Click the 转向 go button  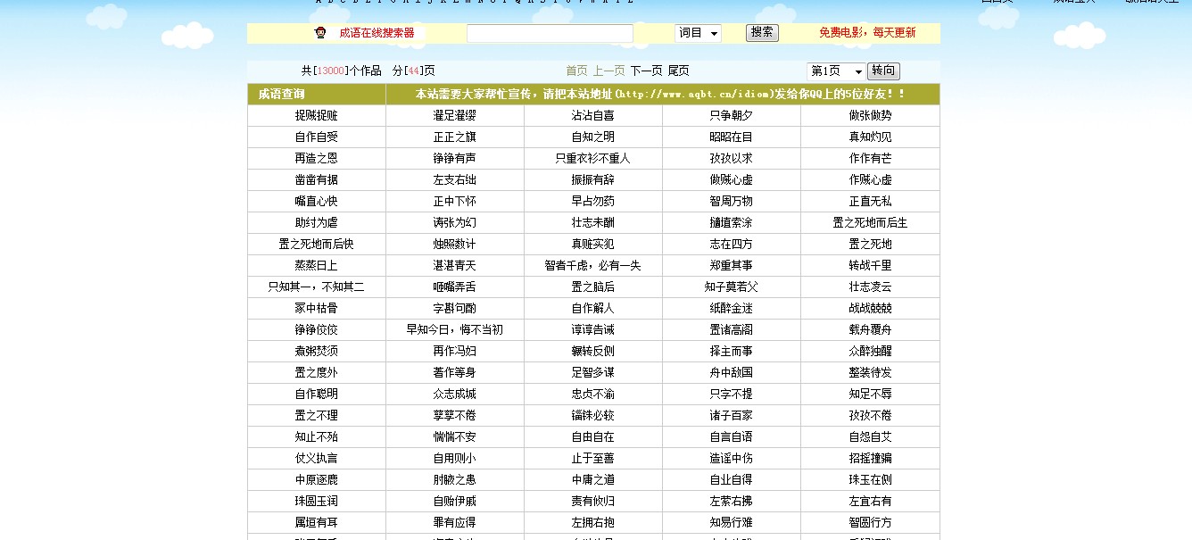pos(884,71)
